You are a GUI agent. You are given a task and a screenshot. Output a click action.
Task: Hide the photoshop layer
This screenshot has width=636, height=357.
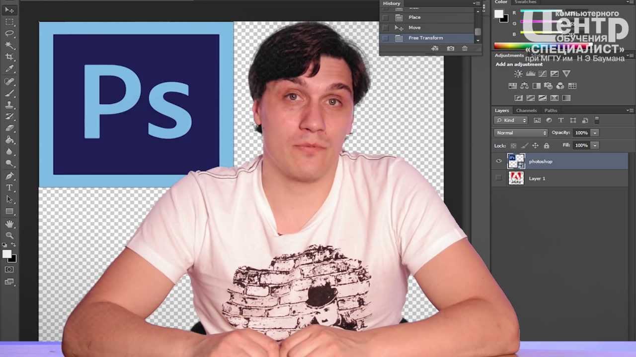tap(499, 161)
